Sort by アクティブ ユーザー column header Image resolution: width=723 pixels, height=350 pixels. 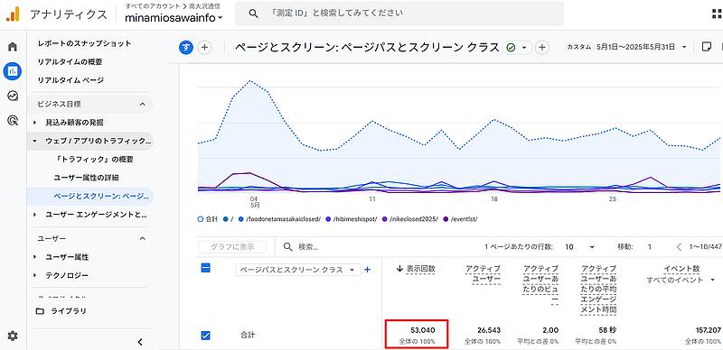point(483,274)
